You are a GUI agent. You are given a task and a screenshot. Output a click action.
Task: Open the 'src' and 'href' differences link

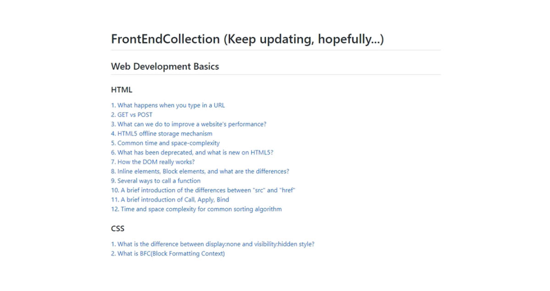point(203,190)
